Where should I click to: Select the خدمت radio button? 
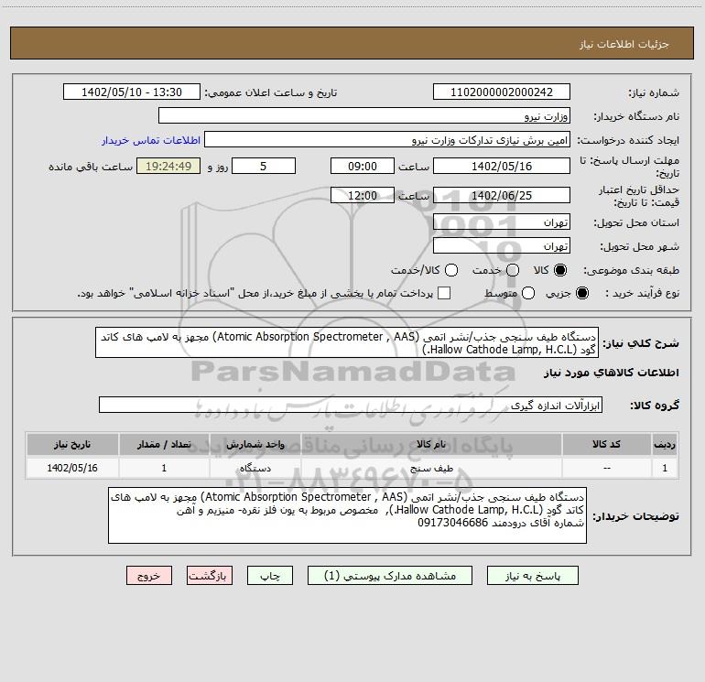coord(513,270)
